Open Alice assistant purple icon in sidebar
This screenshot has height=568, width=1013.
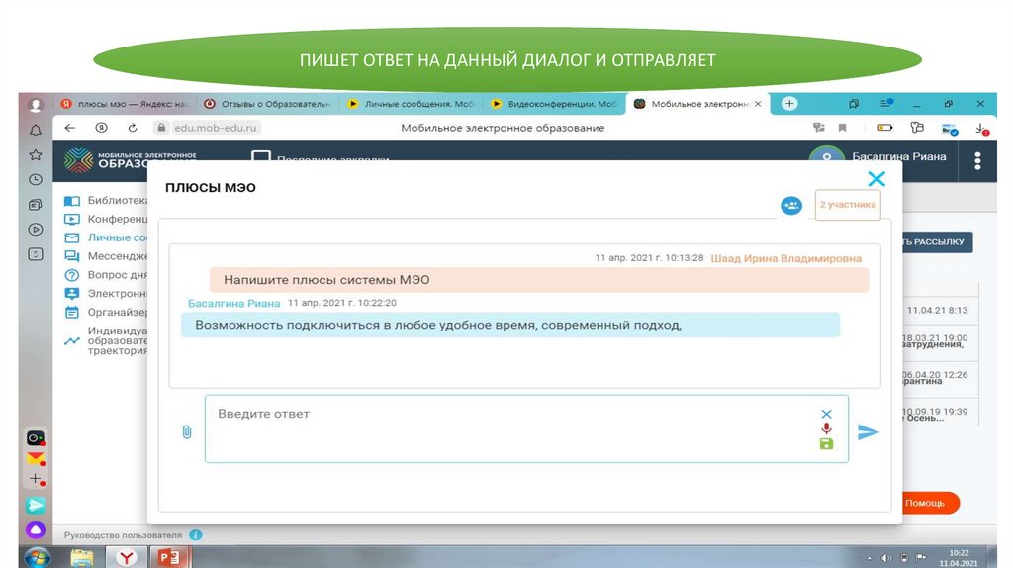coord(36,530)
